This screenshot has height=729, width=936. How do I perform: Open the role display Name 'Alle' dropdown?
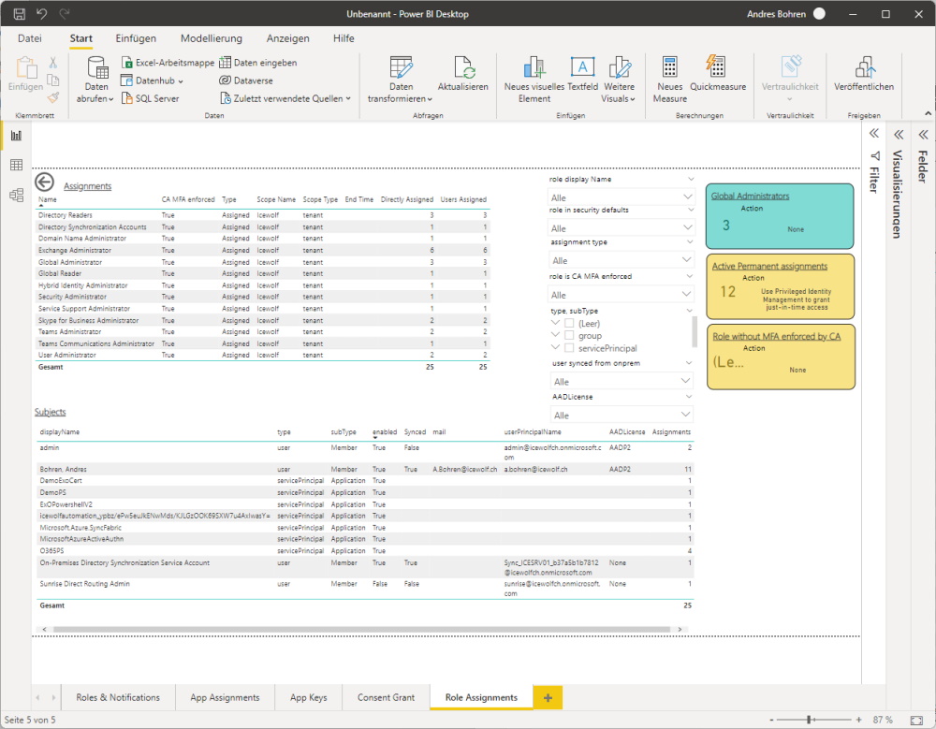click(622, 197)
